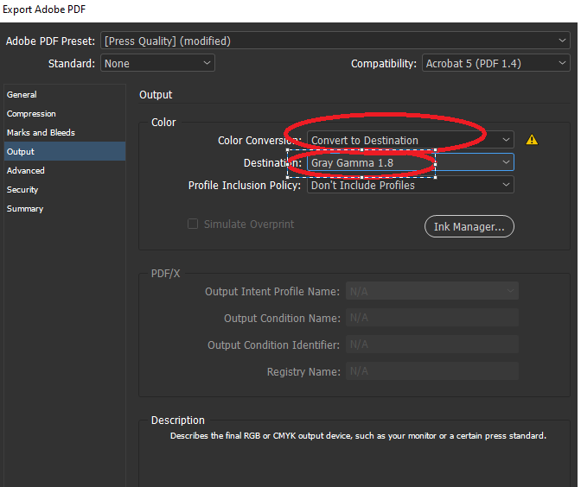Open the Destination dropdown showing Gray Gamma 1.8
The height and width of the screenshot is (487, 581).
tap(410, 162)
